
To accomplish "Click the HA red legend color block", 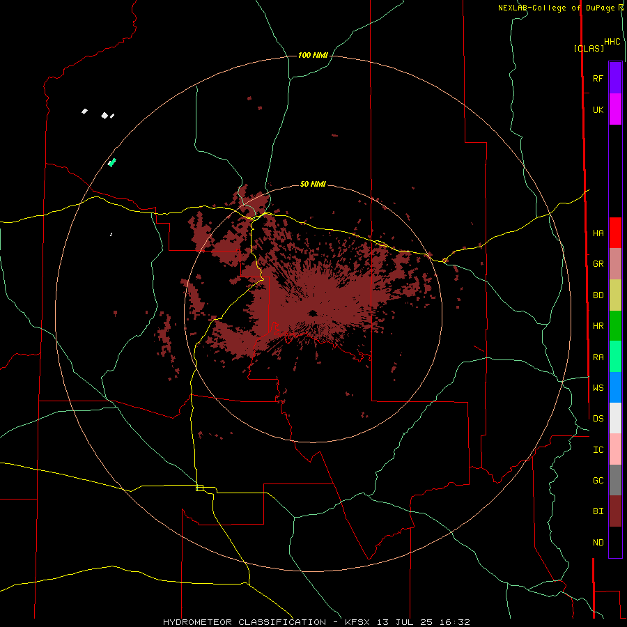I will (615, 233).
